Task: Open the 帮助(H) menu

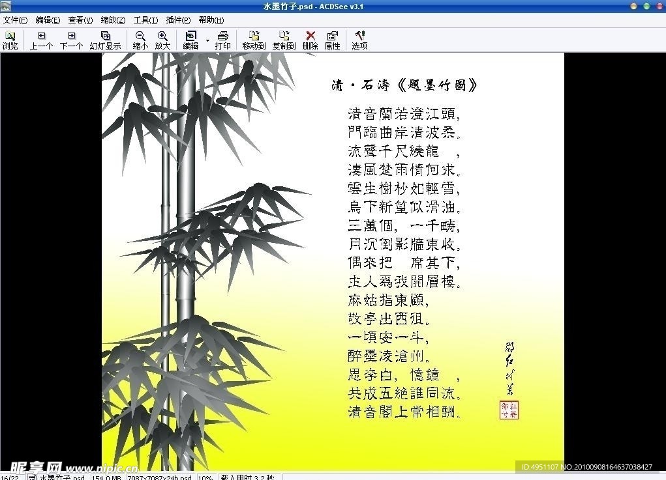Action: pos(211,20)
